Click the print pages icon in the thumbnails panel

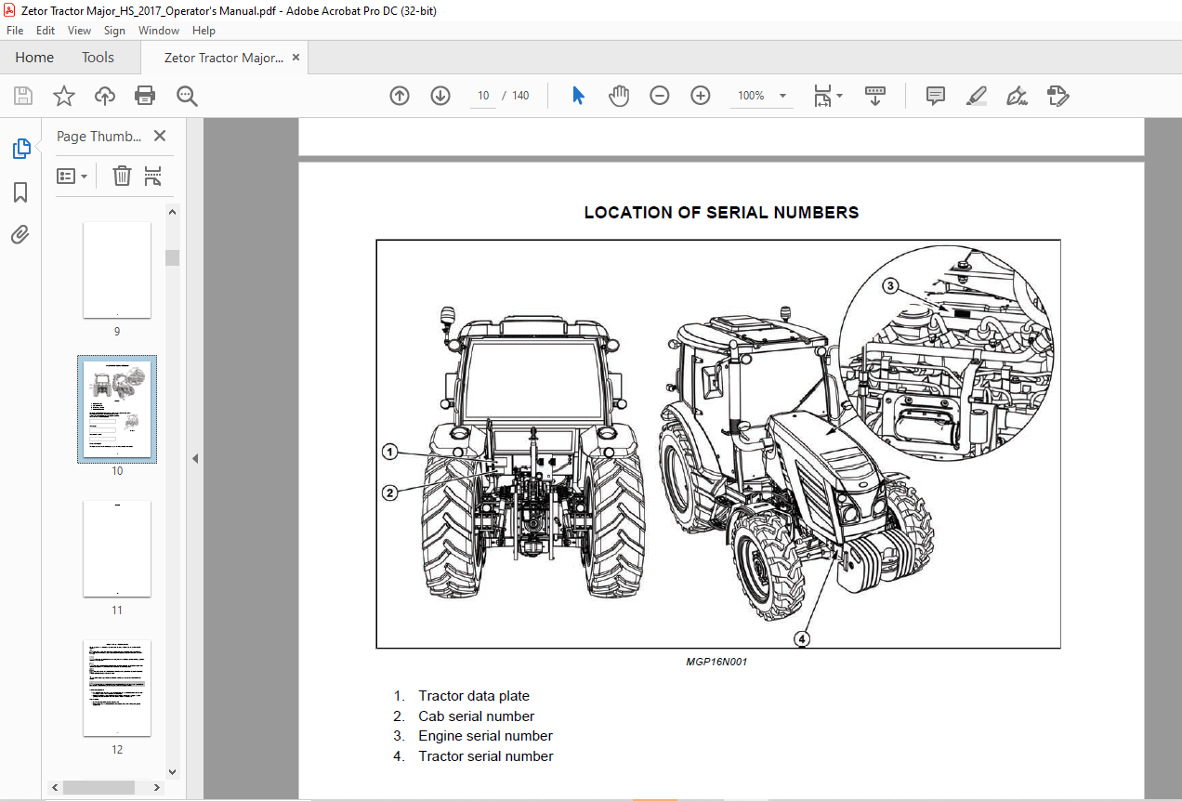pyautogui.click(x=153, y=176)
